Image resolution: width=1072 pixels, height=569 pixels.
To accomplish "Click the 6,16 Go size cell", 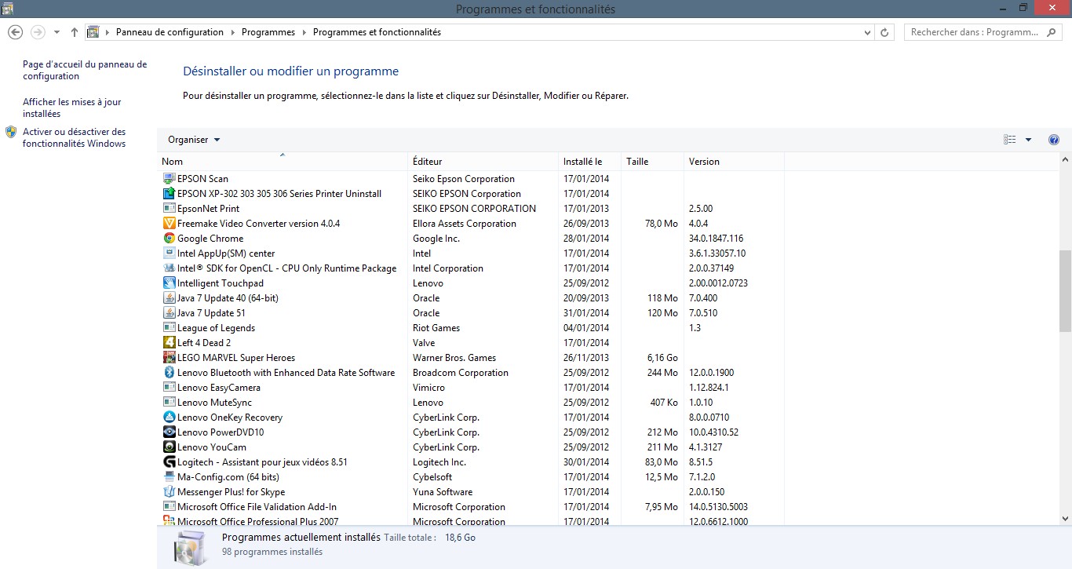I will (663, 358).
